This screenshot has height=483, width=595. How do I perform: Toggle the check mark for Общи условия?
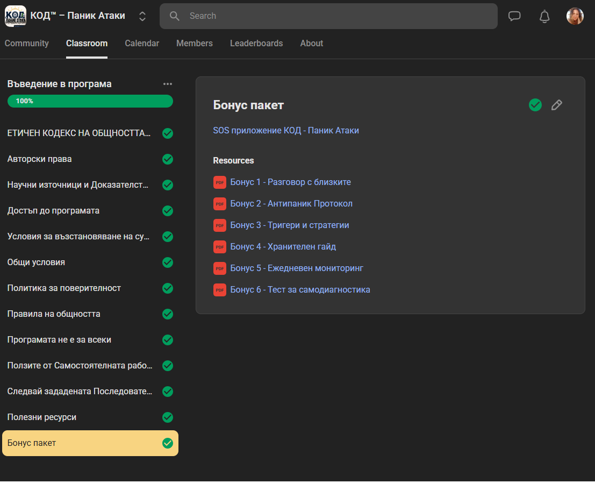[168, 262]
